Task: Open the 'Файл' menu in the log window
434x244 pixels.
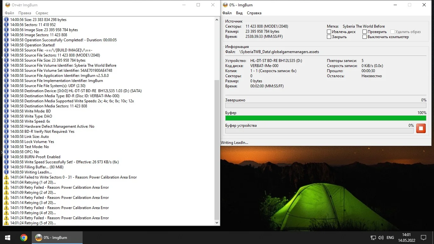Action: (10, 13)
